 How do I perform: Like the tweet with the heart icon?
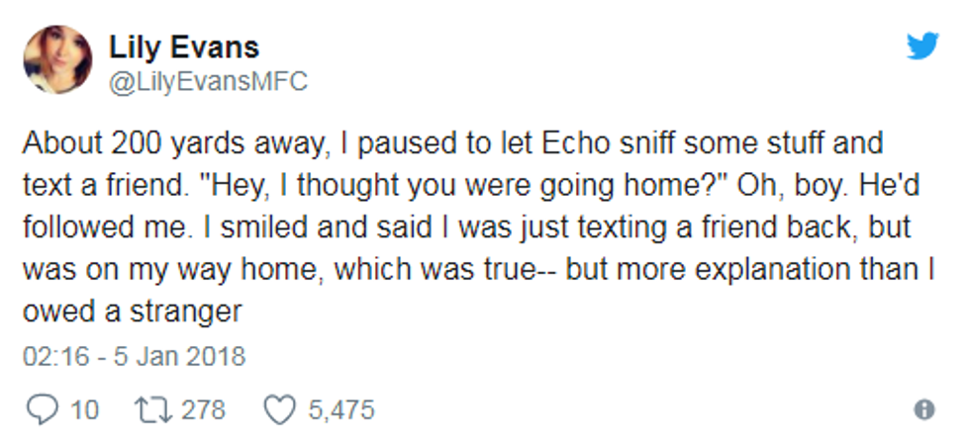point(279,410)
